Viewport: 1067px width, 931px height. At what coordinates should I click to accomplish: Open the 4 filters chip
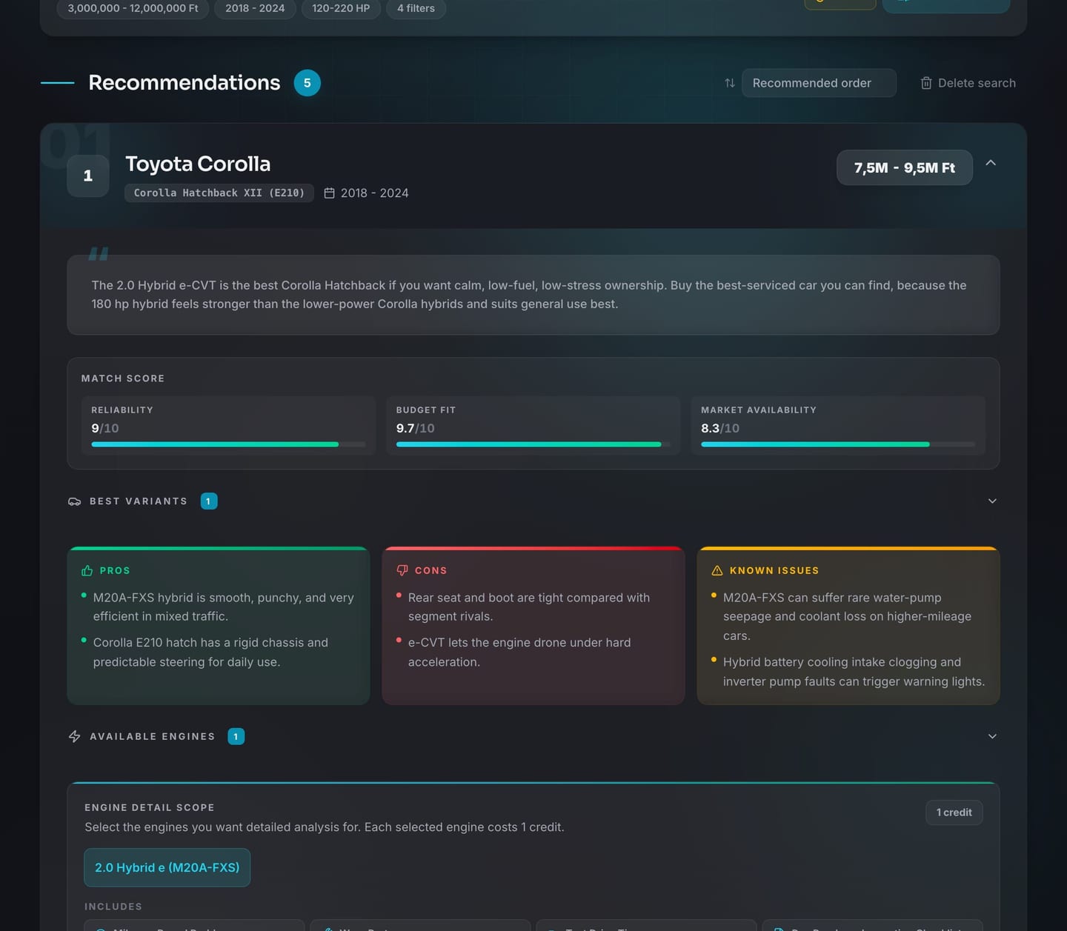point(416,8)
